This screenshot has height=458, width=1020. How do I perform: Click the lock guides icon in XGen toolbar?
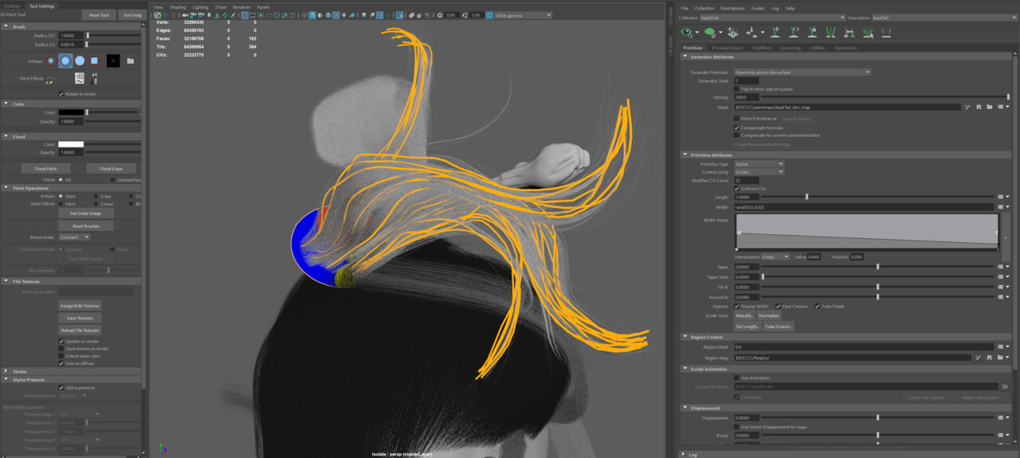click(812, 32)
